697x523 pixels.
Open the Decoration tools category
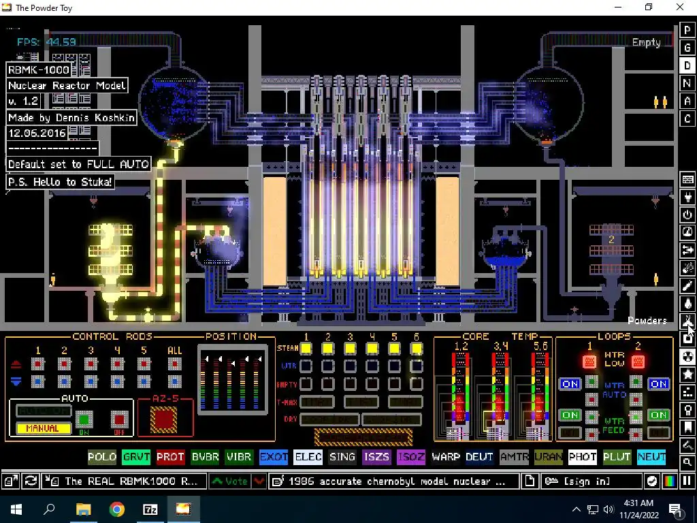687,445
